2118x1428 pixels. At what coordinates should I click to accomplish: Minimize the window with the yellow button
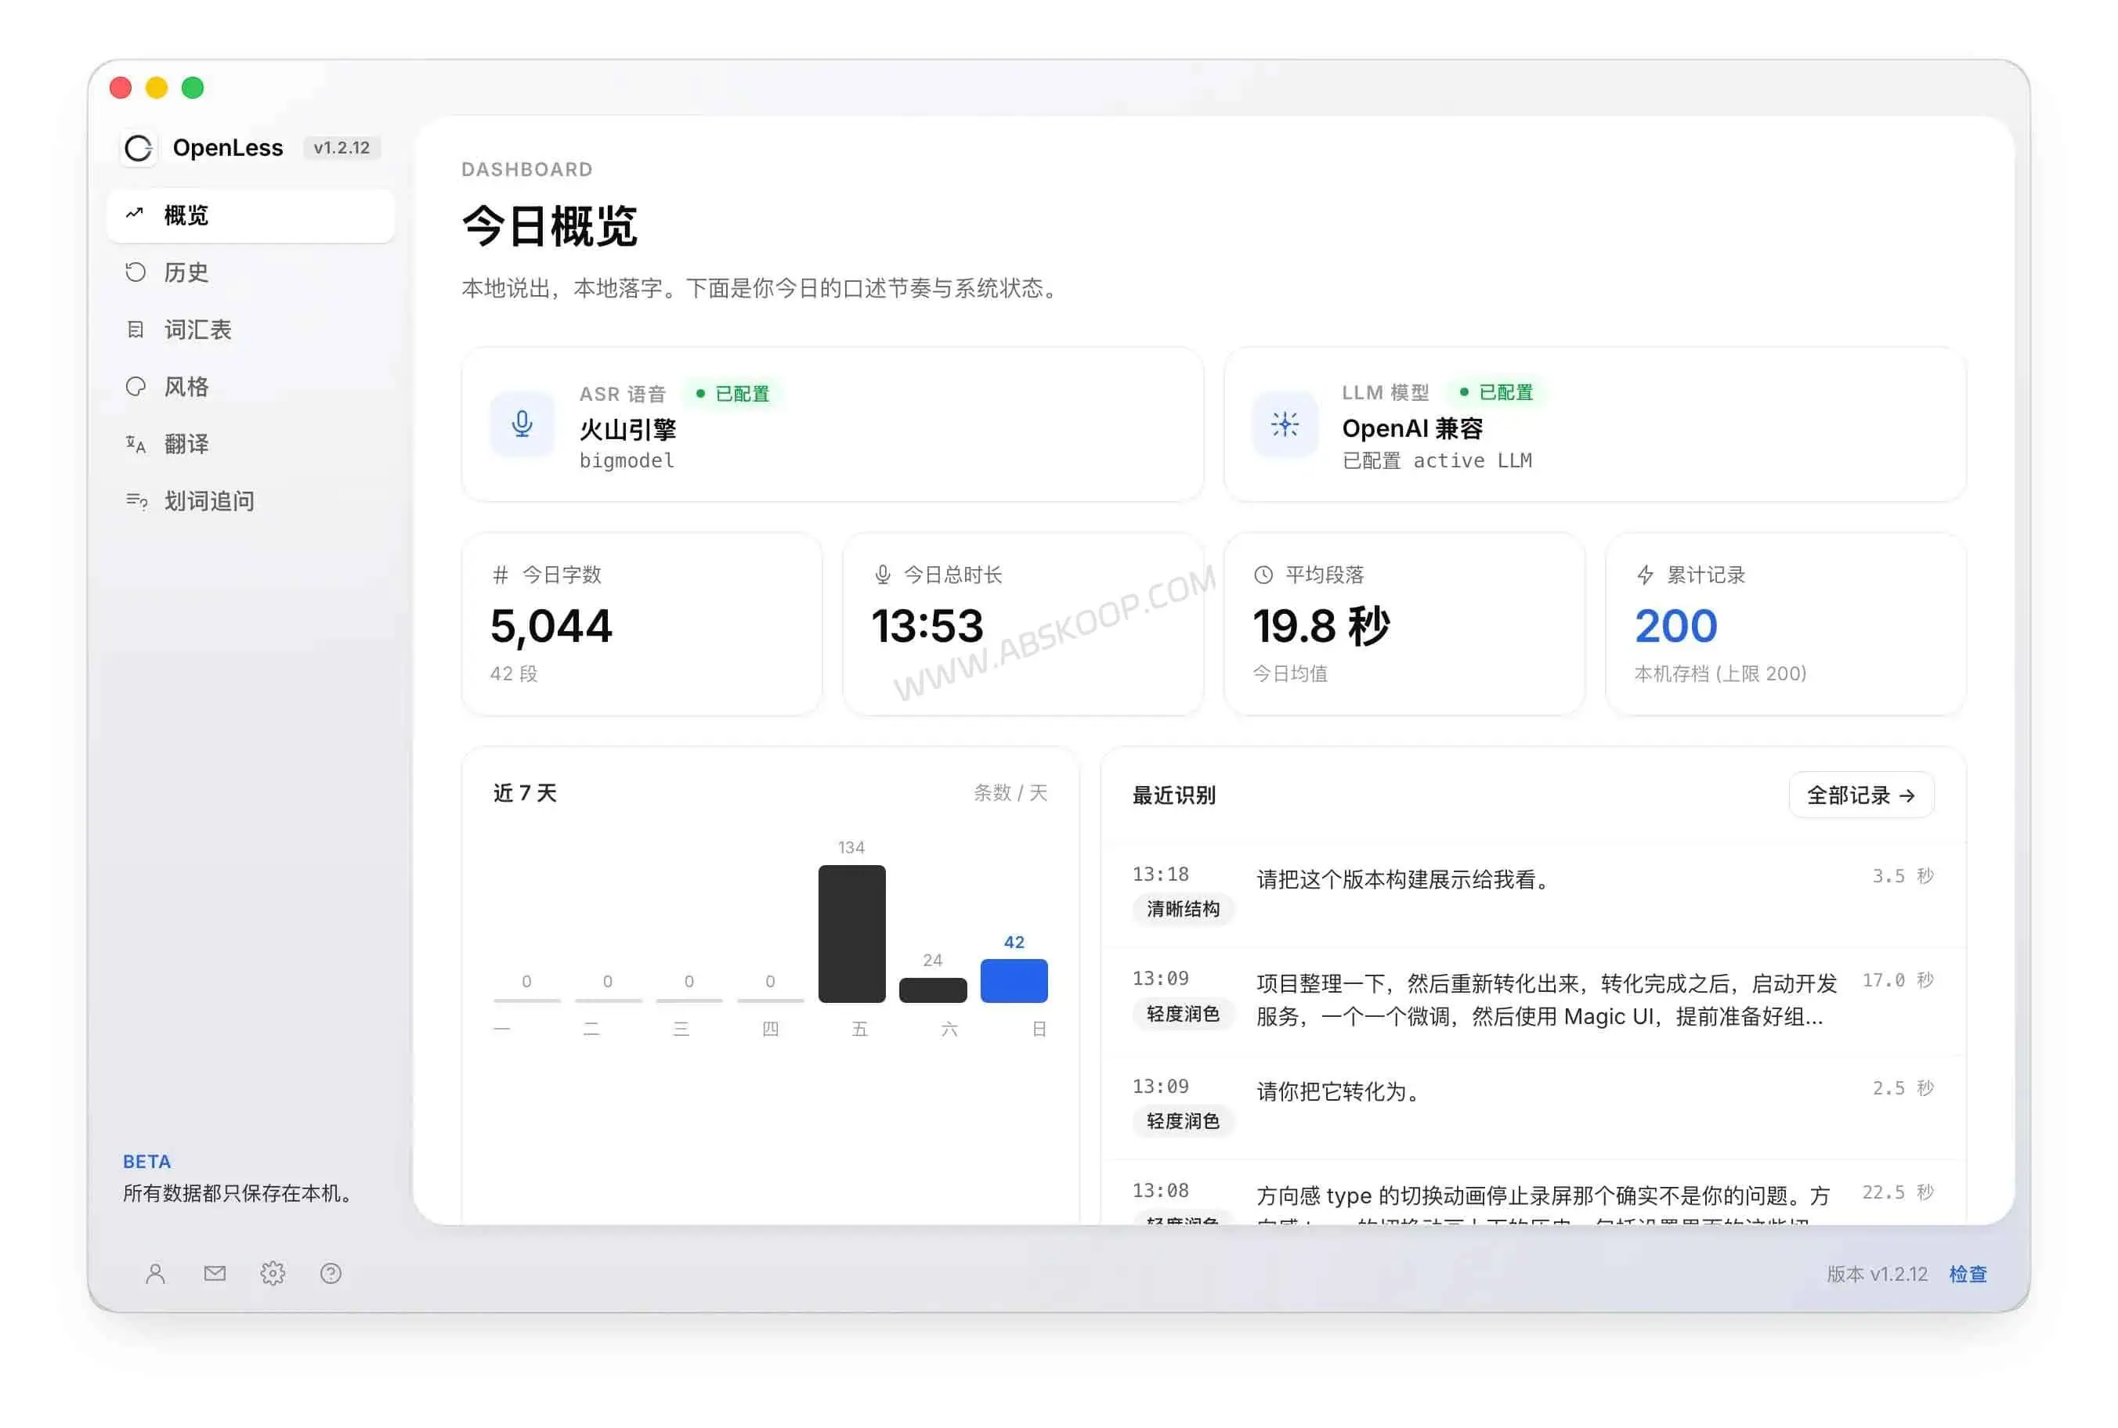point(157,88)
